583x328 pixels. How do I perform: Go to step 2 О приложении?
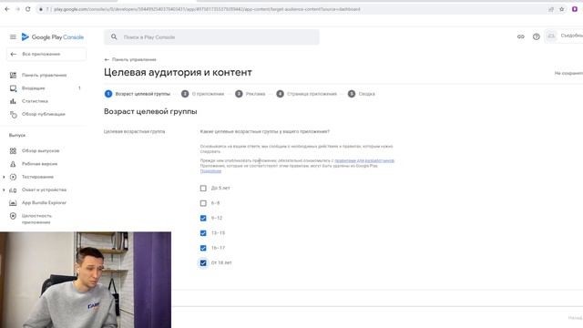click(x=202, y=94)
